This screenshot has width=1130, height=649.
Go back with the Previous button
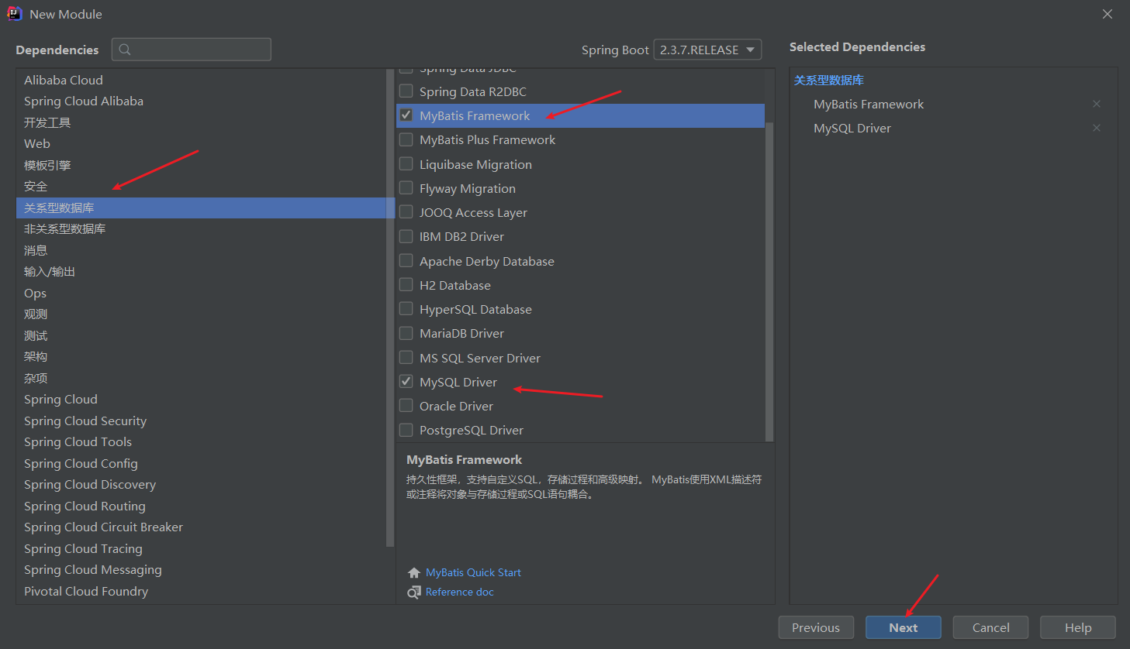tap(816, 627)
